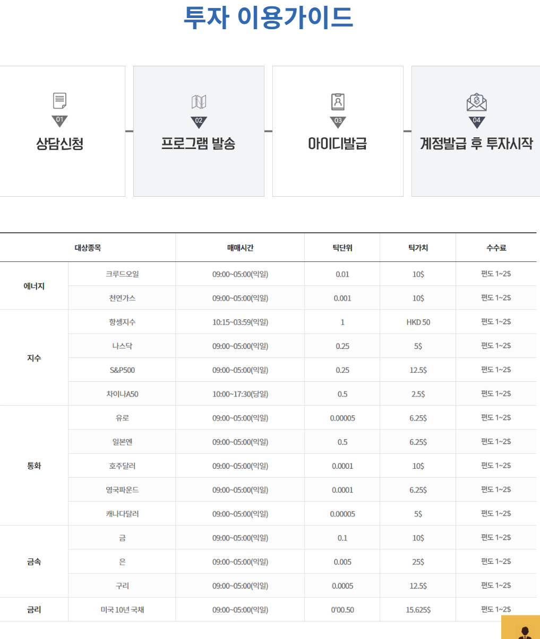The image size is (540, 639).
Task: Click the 10:00~17:30(당일) trading time
Action: click(240, 394)
